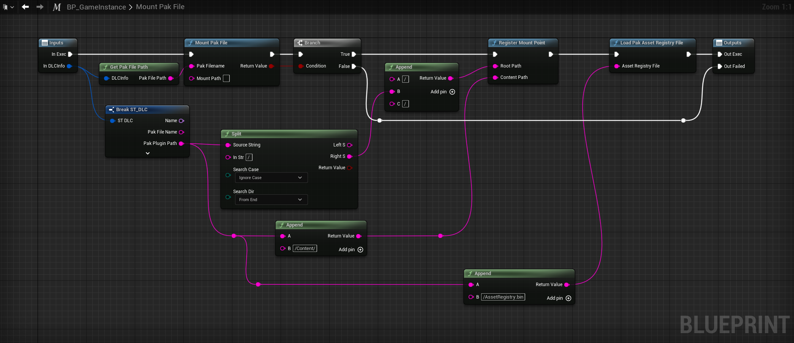Select Mount Pak File breadcrumb item
This screenshot has width=794, height=343.
click(160, 7)
